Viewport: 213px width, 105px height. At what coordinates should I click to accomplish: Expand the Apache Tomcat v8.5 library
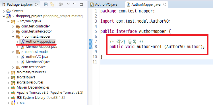point(9,93)
